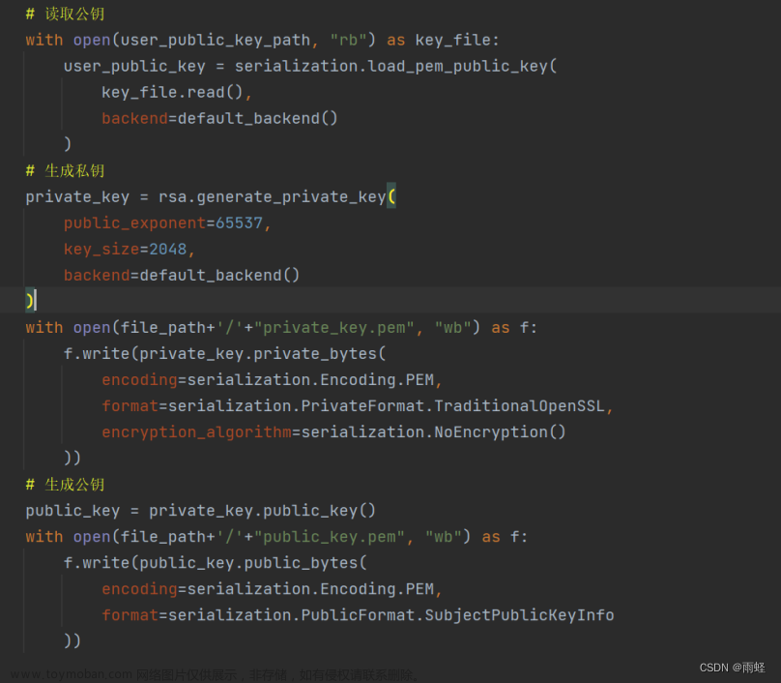Click 'f.write(public_key.public_bytes(' line
This screenshot has height=683, width=781.
click(216, 562)
